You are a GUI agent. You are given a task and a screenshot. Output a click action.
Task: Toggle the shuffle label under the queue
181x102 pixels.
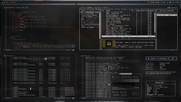click(x=174, y=50)
